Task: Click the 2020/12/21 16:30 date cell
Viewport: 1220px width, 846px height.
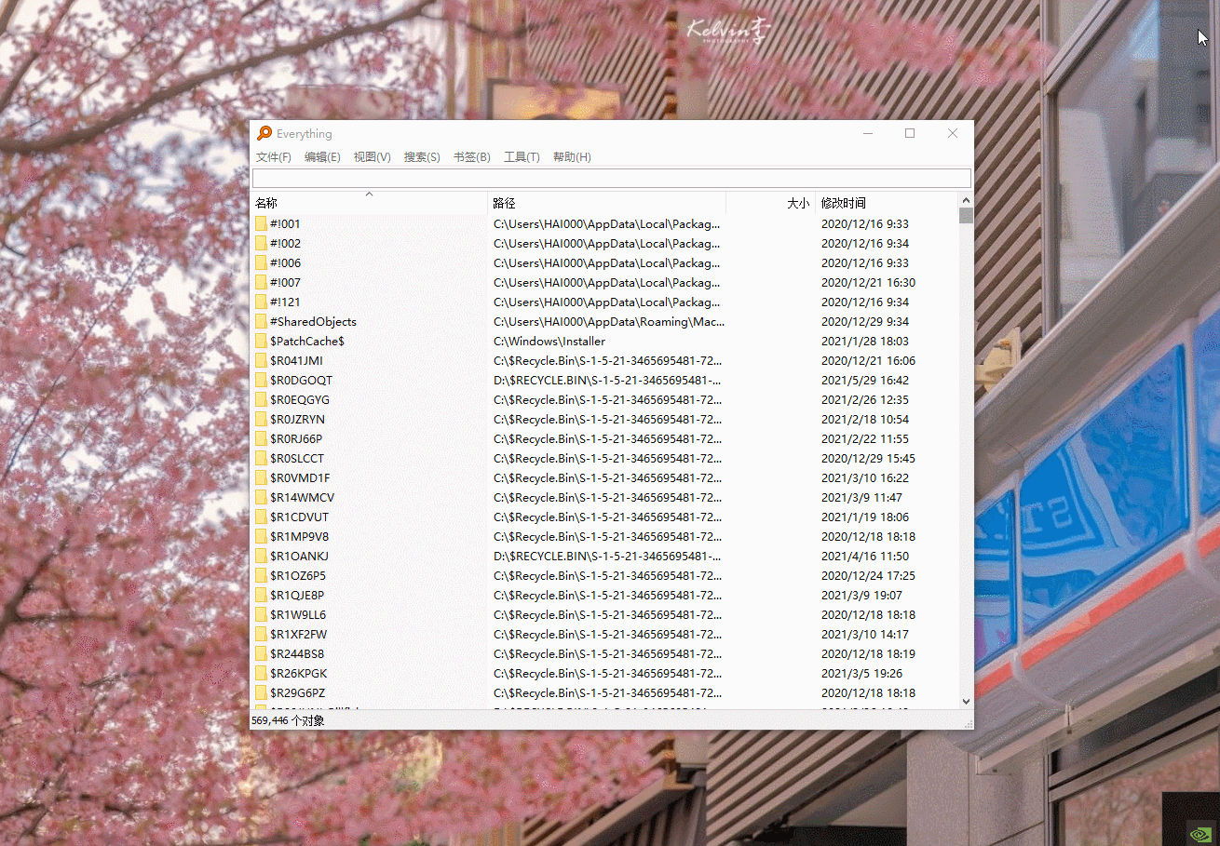Action: [868, 282]
